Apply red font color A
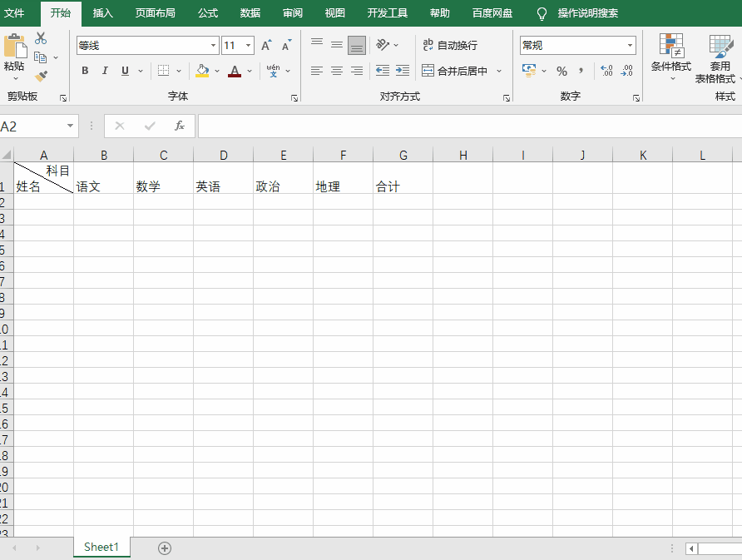742x560 pixels. pos(235,71)
